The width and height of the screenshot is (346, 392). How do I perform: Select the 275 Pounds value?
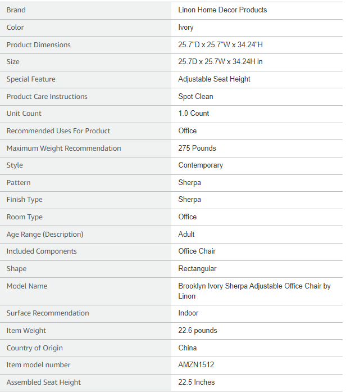tap(197, 148)
